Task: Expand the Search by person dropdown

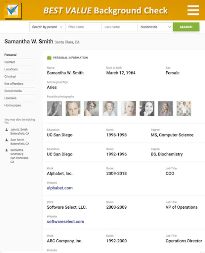Action: 47,27
